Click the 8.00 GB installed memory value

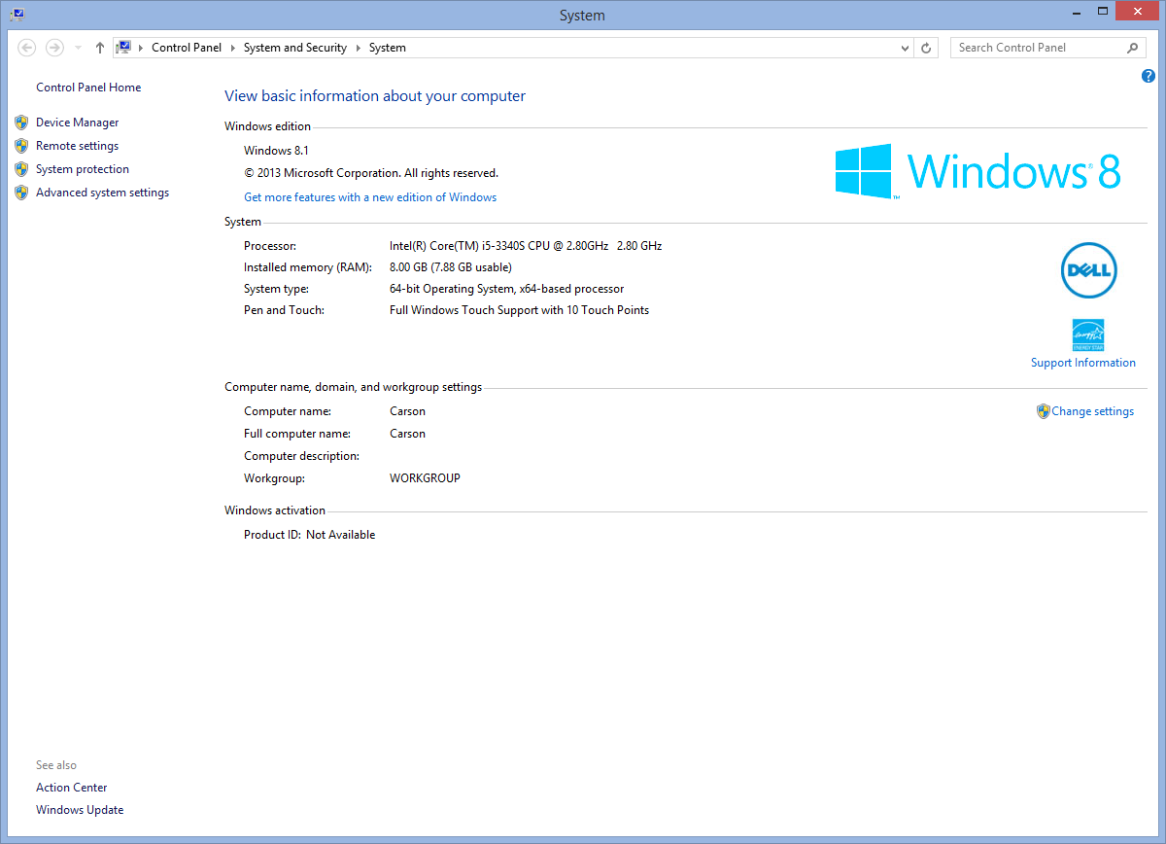pyautogui.click(x=451, y=267)
